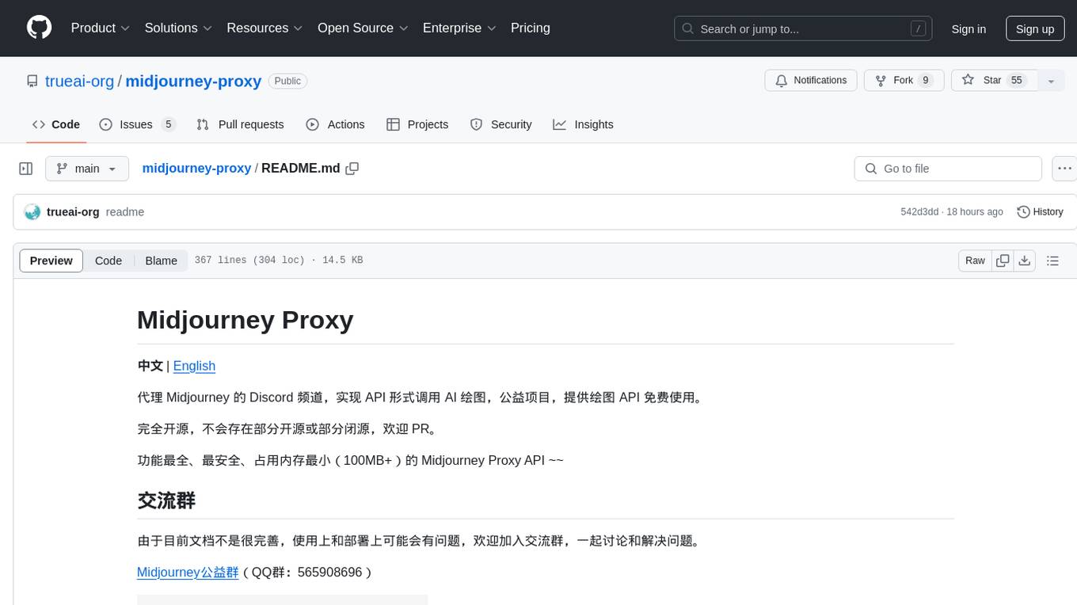Copy the README.md file path
This screenshot has width=1077, height=605.
[352, 169]
